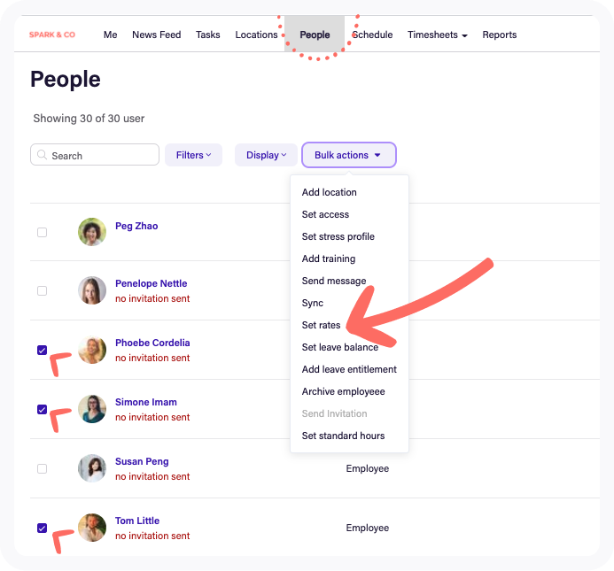The image size is (614, 571).
Task: Click 'no invitation sent' under Penelope Nettle
Action: pos(152,298)
